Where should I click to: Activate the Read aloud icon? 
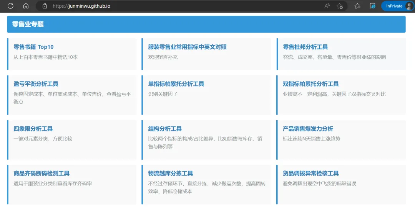(x=327, y=6)
